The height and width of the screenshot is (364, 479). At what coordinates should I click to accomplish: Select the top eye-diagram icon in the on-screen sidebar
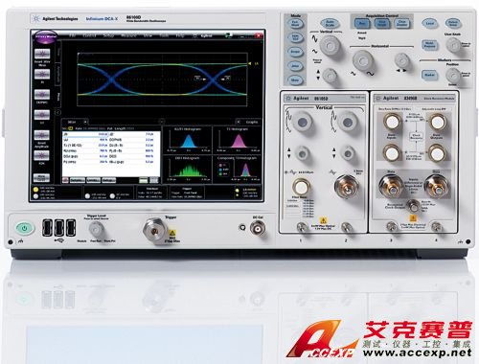tap(42, 54)
